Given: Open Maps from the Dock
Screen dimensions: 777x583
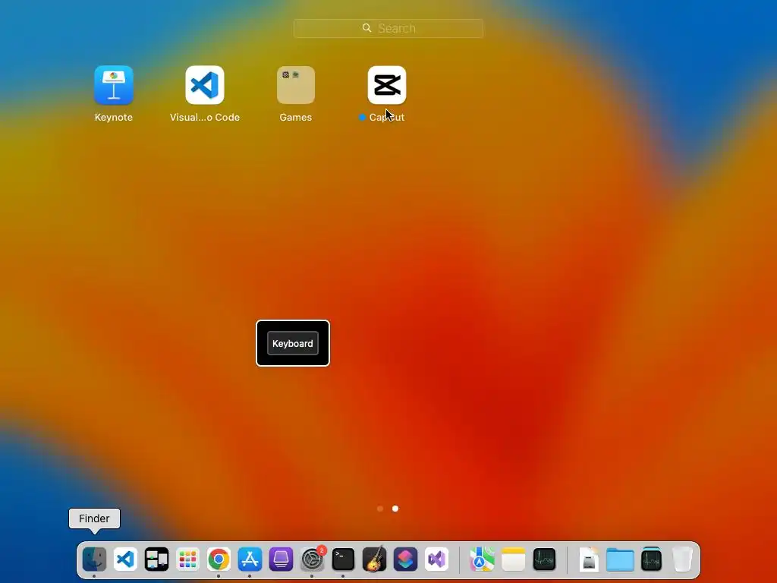Looking at the screenshot, I should click(482, 559).
